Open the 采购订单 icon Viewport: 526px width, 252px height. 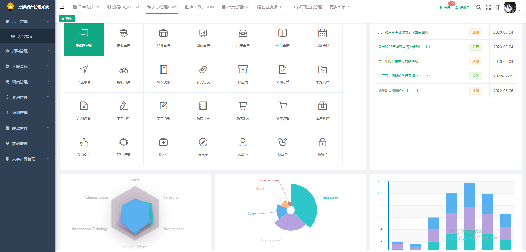pos(283,69)
